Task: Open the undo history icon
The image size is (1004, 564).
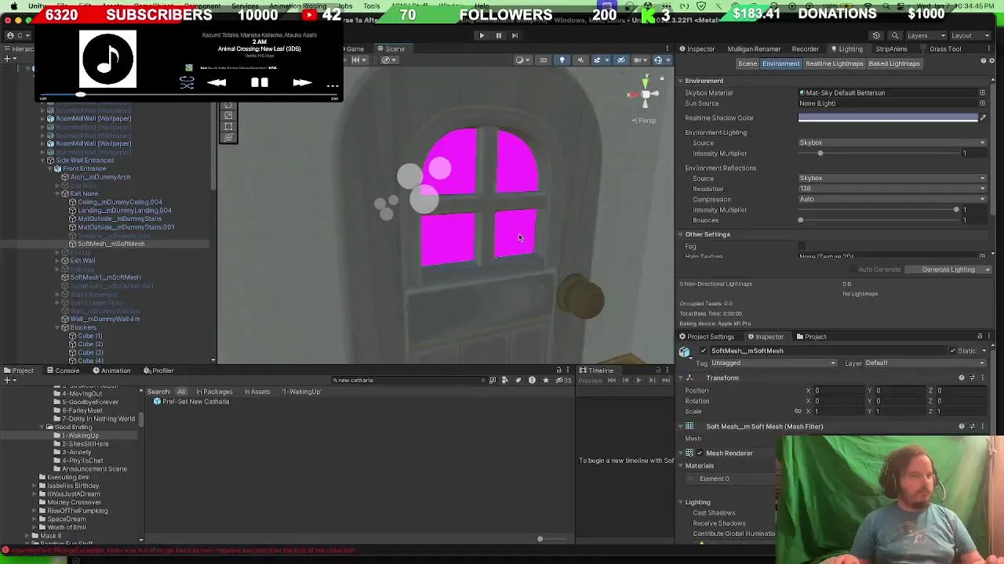Action: pyautogui.click(x=876, y=35)
